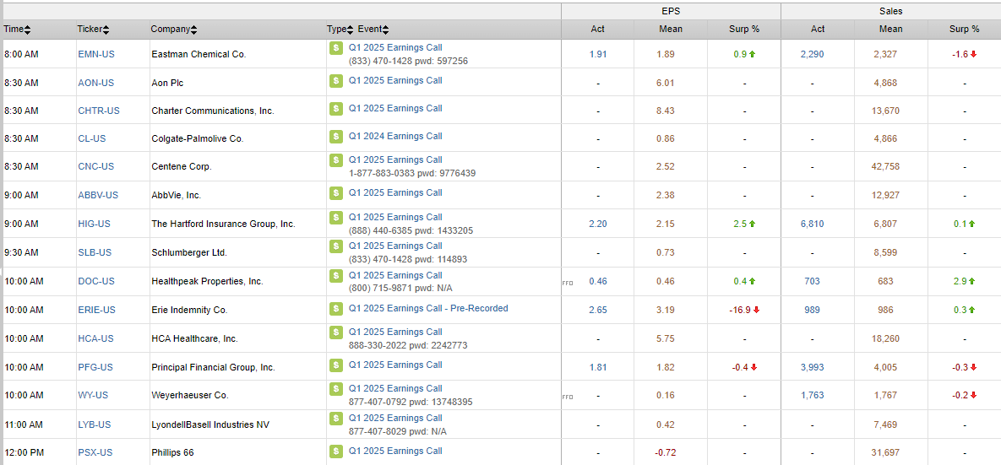The width and height of the screenshot is (1001, 465).
Task: Click Healthpeak sales surprise 2.9
Action: coord(964,281)
